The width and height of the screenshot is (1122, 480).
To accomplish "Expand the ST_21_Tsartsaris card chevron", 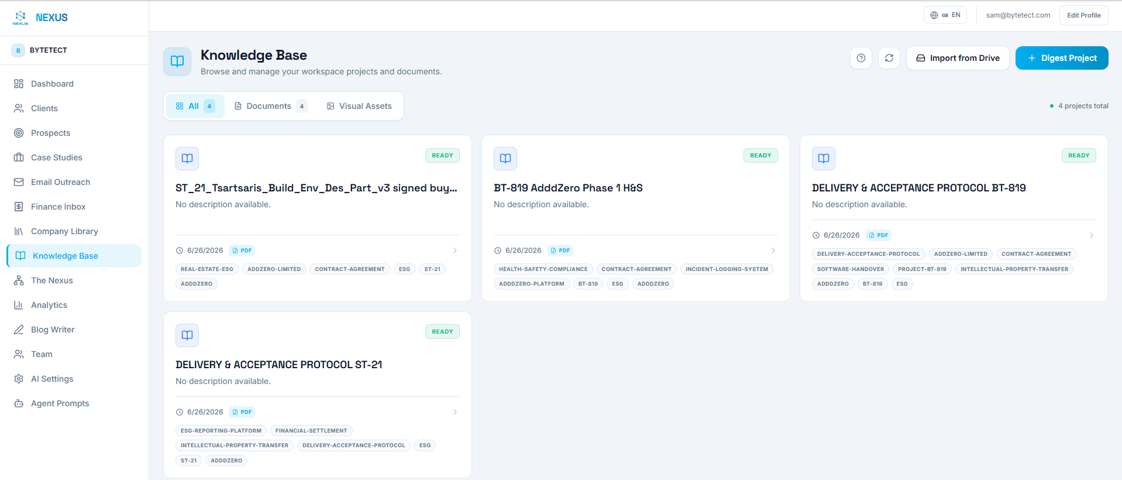I will click(x=455, y=251).
